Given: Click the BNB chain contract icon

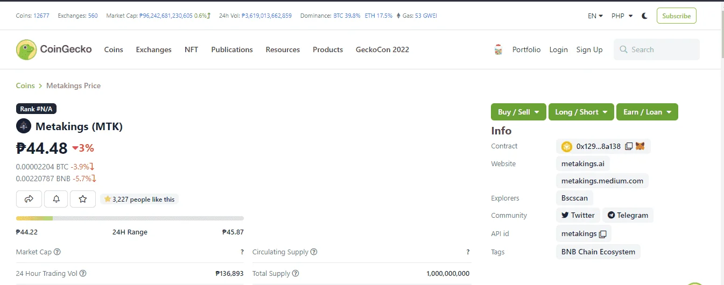Looking at the screenshot, I should pyautogui.click(x=567, y=146).
